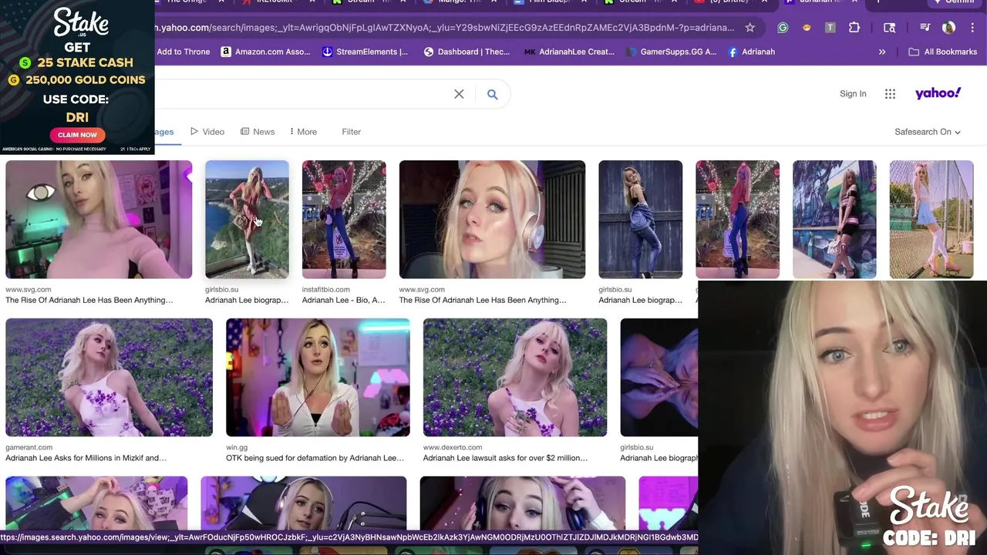The image size is (987, 555).
Task: Click the win.gg source label
Action: click(x=237, y=447)
